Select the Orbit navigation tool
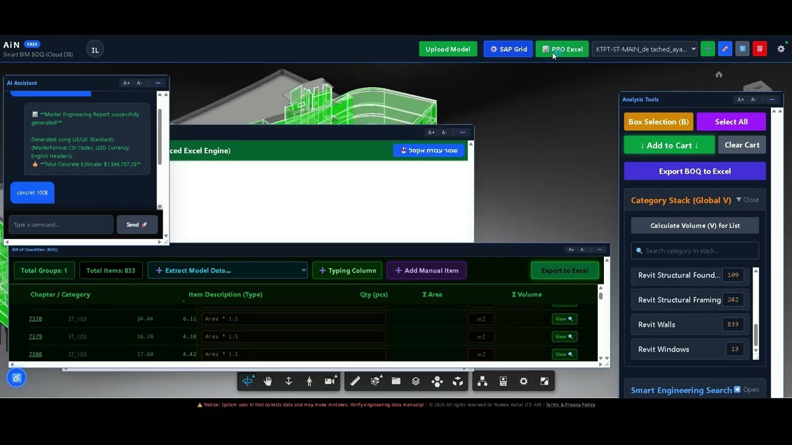Image resolution: width=792 pixels, height=445 pixels. click(x=247, y=381)
